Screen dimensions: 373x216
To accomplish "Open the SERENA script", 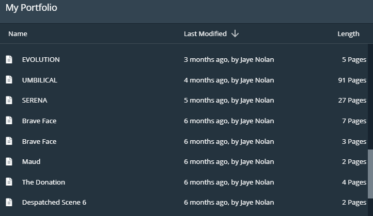I will pos(34,100).
